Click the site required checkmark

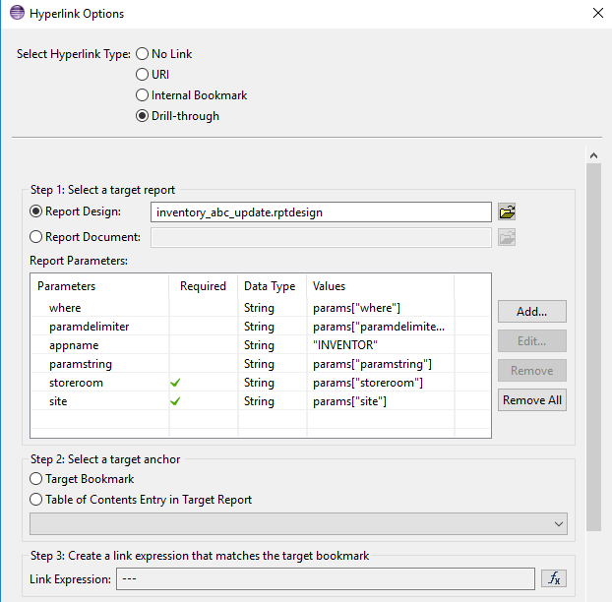[x=175, y=401]
